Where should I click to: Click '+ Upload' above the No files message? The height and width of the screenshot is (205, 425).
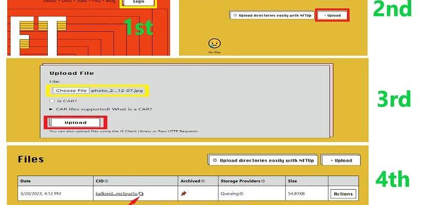pyautogui.click(x=332, y=15)
